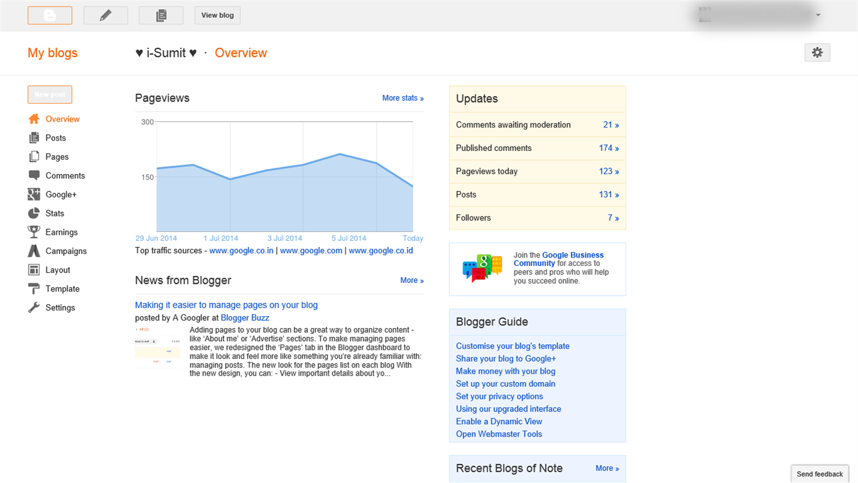Open the www.google.co.in traffic source link
858x483 pixels.
tap(241, 251)
